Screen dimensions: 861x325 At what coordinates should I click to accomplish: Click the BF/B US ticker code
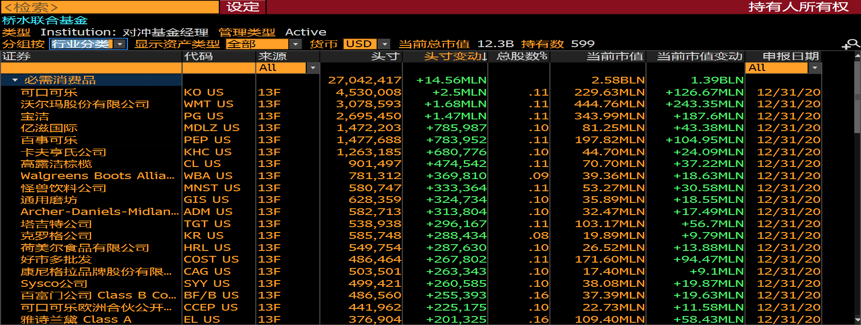point(211,295)
